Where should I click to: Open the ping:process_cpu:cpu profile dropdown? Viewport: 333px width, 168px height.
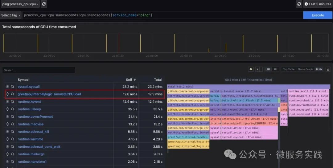point(20,4)
